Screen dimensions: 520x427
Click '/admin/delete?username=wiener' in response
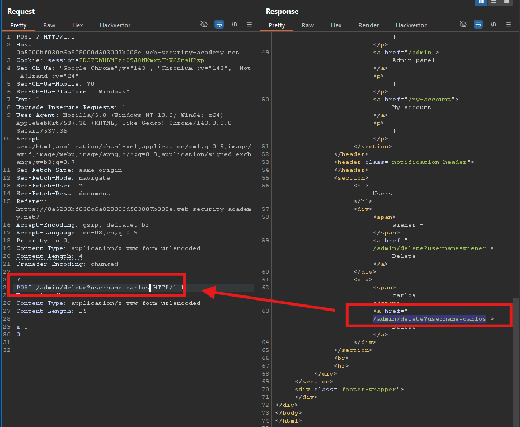point(429,248)
